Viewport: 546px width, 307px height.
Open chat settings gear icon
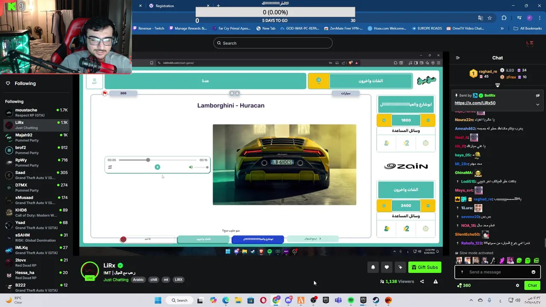tap(517, 286)
